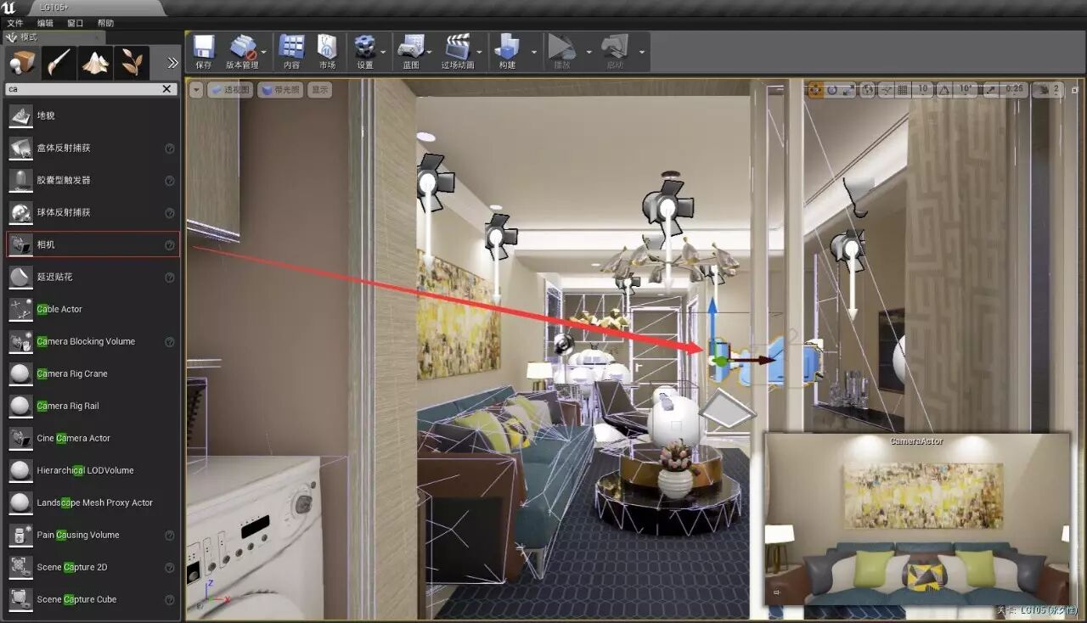1087x623 pixels.
Task: Toggle grid snapping in viewport toolbar
Action: tap(903, 89)
